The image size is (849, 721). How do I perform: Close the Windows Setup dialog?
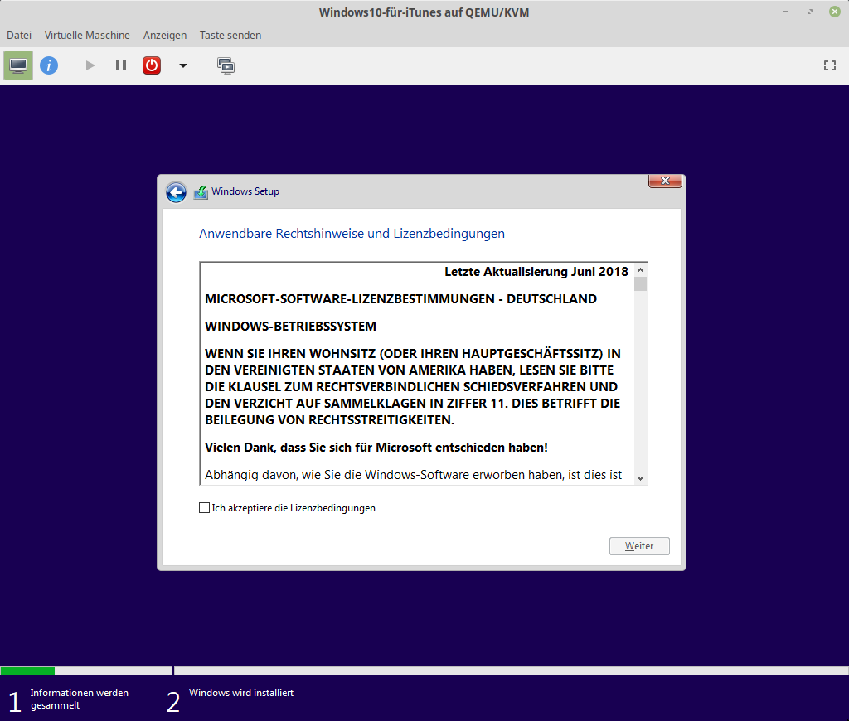(665, 181)
